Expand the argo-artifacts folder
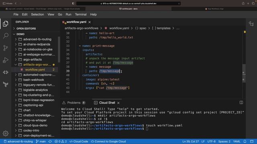Screen dimensions: 257x144 click(33, 60)
